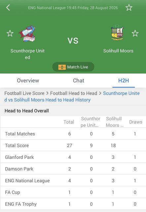Select the ENG FA Trophy row
The image size is (146, 212).
pos(73,204)
